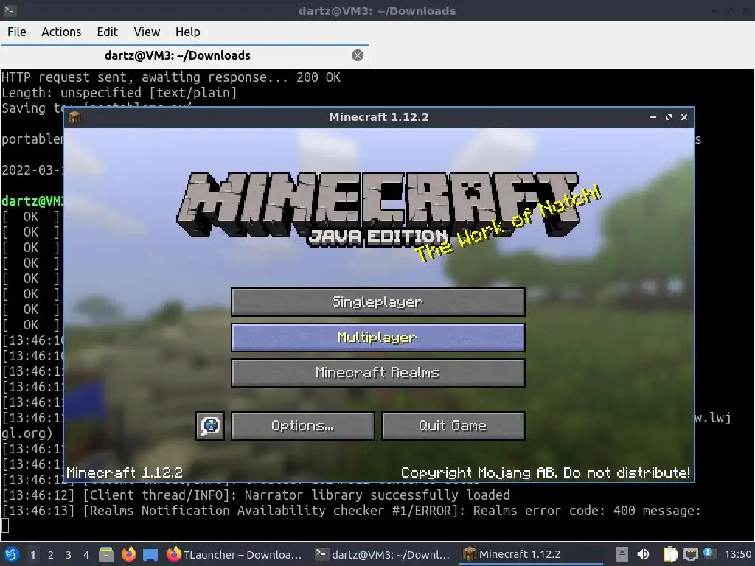This screenshot has height=566, width=755.
Task: Open the terminal Actions menu
Action: pos(61,32)
